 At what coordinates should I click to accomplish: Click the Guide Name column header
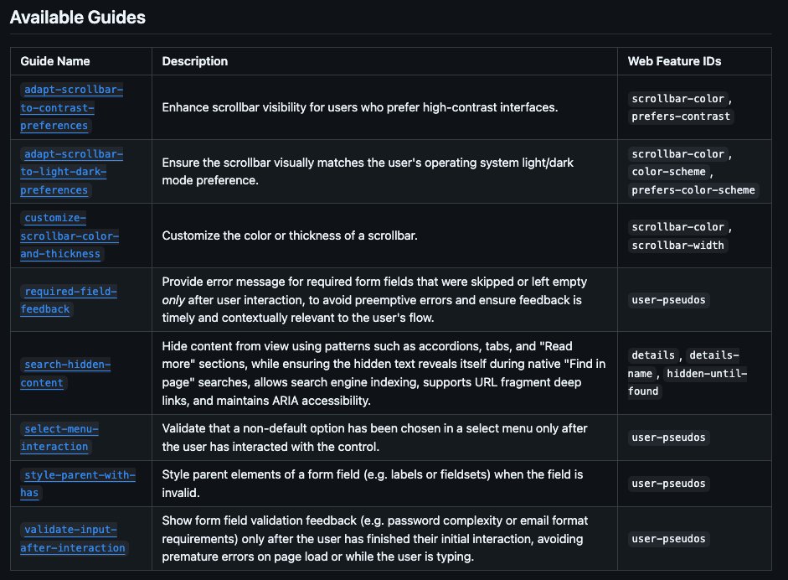coord(54,61)
